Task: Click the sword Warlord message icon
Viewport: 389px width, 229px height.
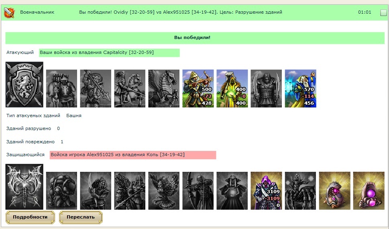Action: (x=9, y=12)
